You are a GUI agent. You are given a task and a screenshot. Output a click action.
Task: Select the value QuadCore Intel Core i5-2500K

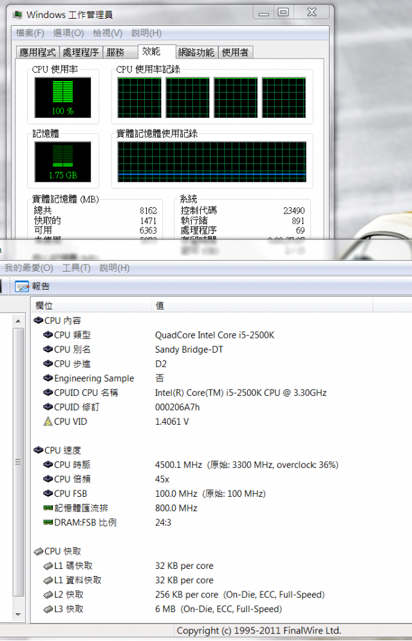pyautogui.click(x=214, y=335)
